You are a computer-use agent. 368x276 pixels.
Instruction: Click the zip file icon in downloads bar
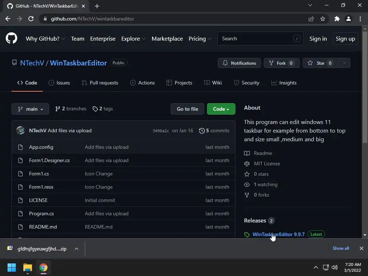tap(10, 248)
